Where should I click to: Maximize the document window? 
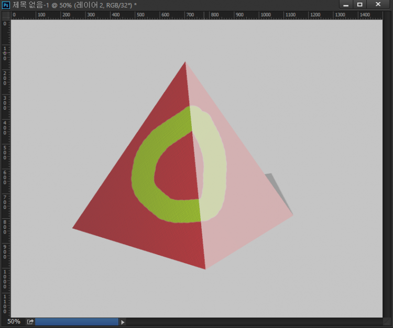point(360,4)
